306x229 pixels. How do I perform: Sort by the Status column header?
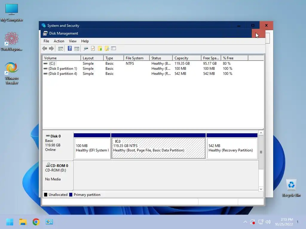161,58
